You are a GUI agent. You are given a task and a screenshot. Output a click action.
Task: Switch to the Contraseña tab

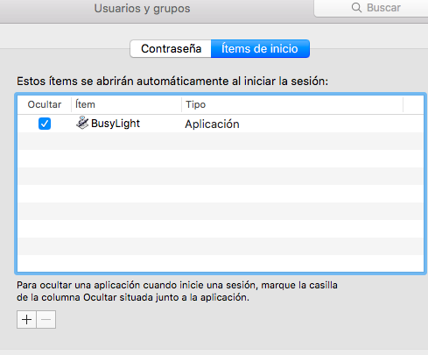[x=171, y=49]
